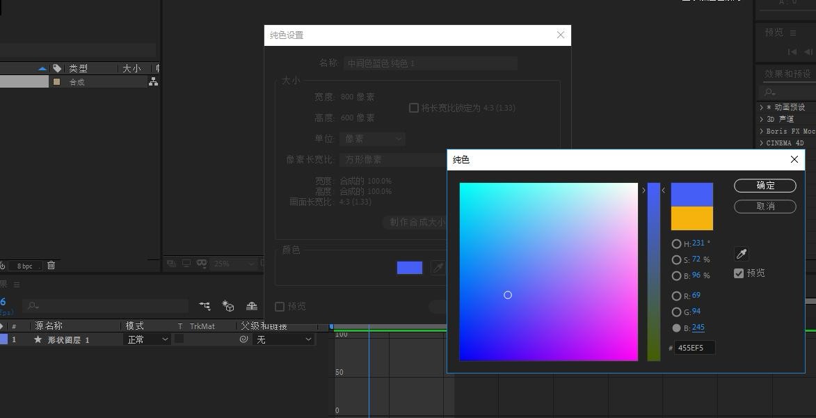Image resolution: width=816 pixels, height=418 pixels.
Task: Toggle the T preserve transparency box of layer 1
Action: pyautogui.click(x=179, y=339)
